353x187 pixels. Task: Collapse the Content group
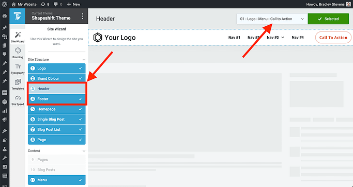[x=84, y=151]
